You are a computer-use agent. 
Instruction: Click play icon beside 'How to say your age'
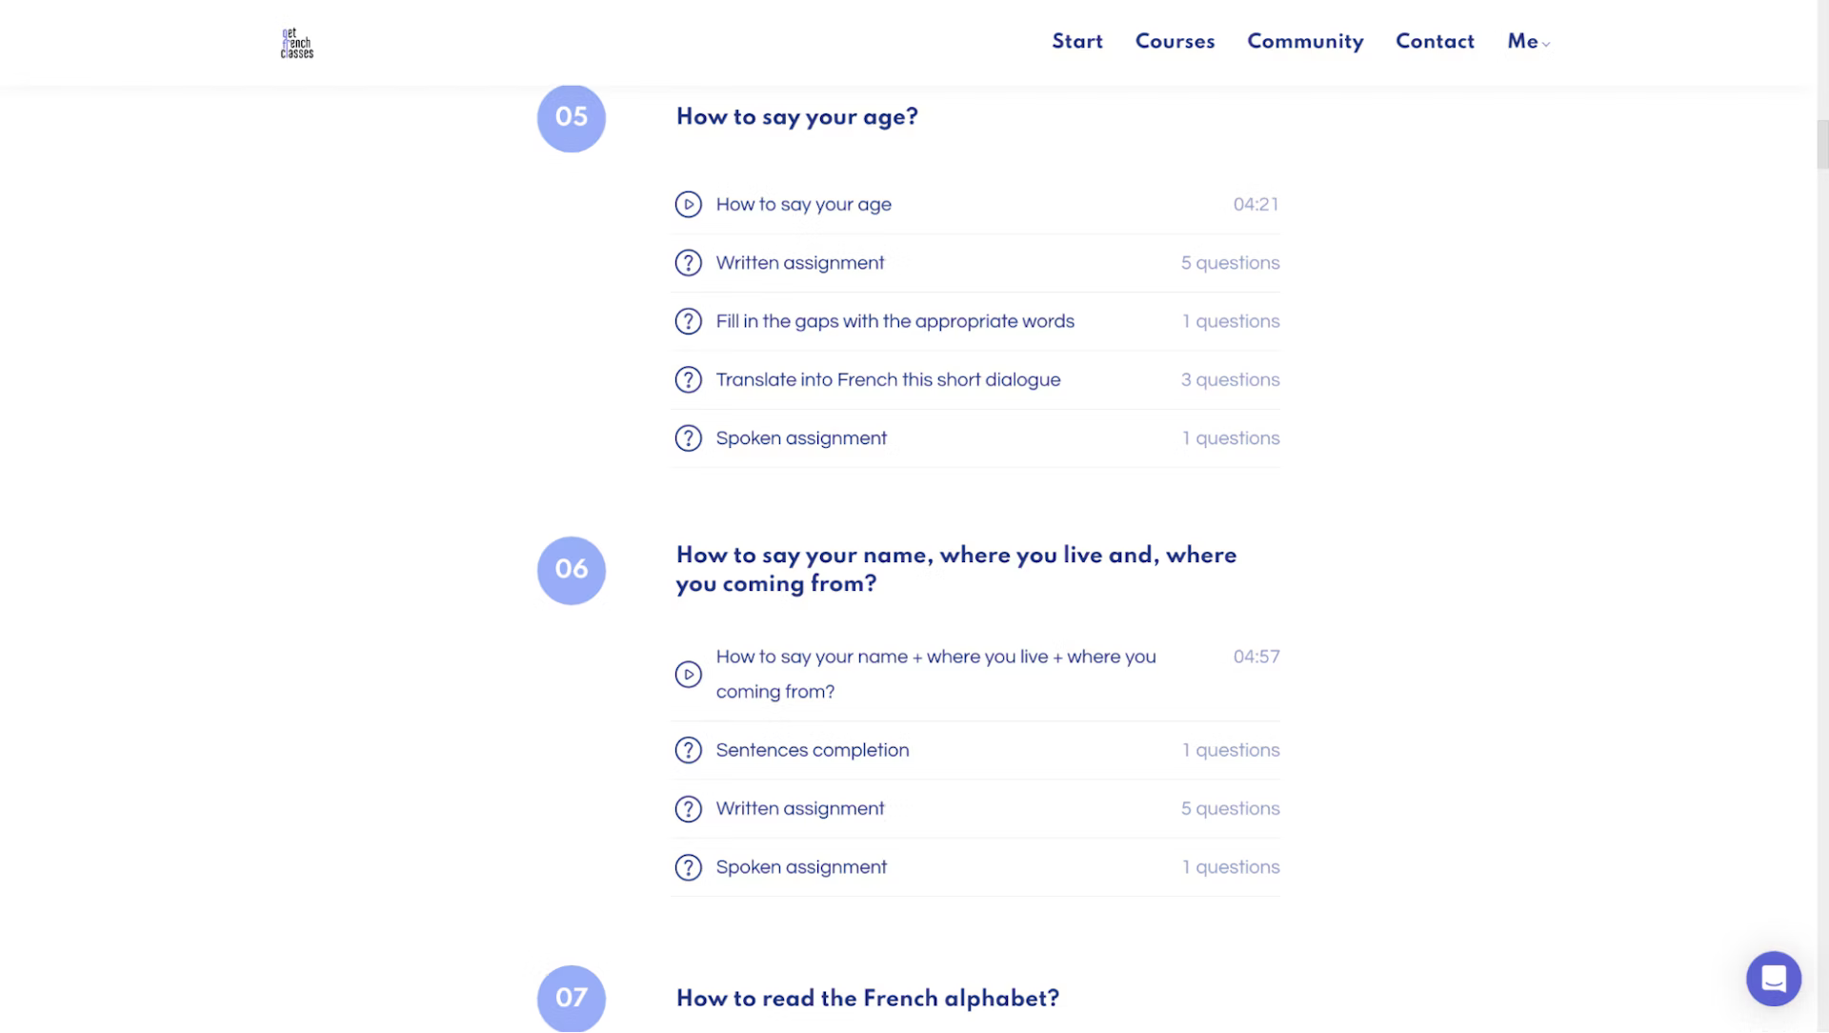688,205
